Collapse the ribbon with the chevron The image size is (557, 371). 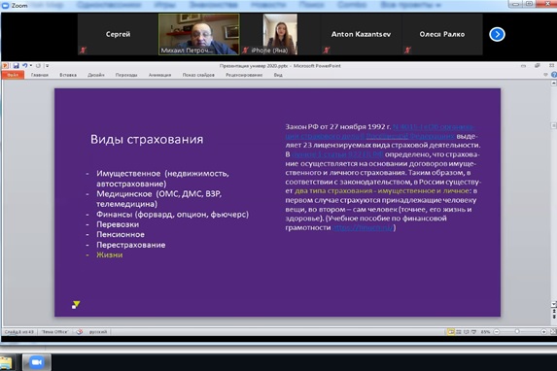click(x=545, y=75)
